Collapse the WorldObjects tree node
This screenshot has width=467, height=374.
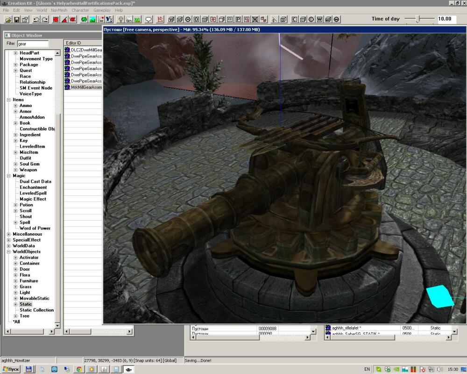coord(8,252)
